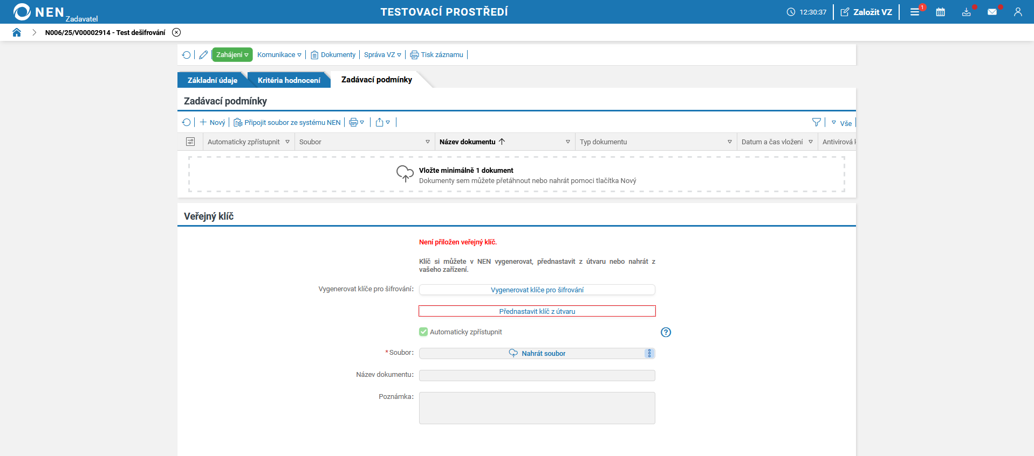Open the envelope messages icon

pyautogui.click(x=992, y=12)
